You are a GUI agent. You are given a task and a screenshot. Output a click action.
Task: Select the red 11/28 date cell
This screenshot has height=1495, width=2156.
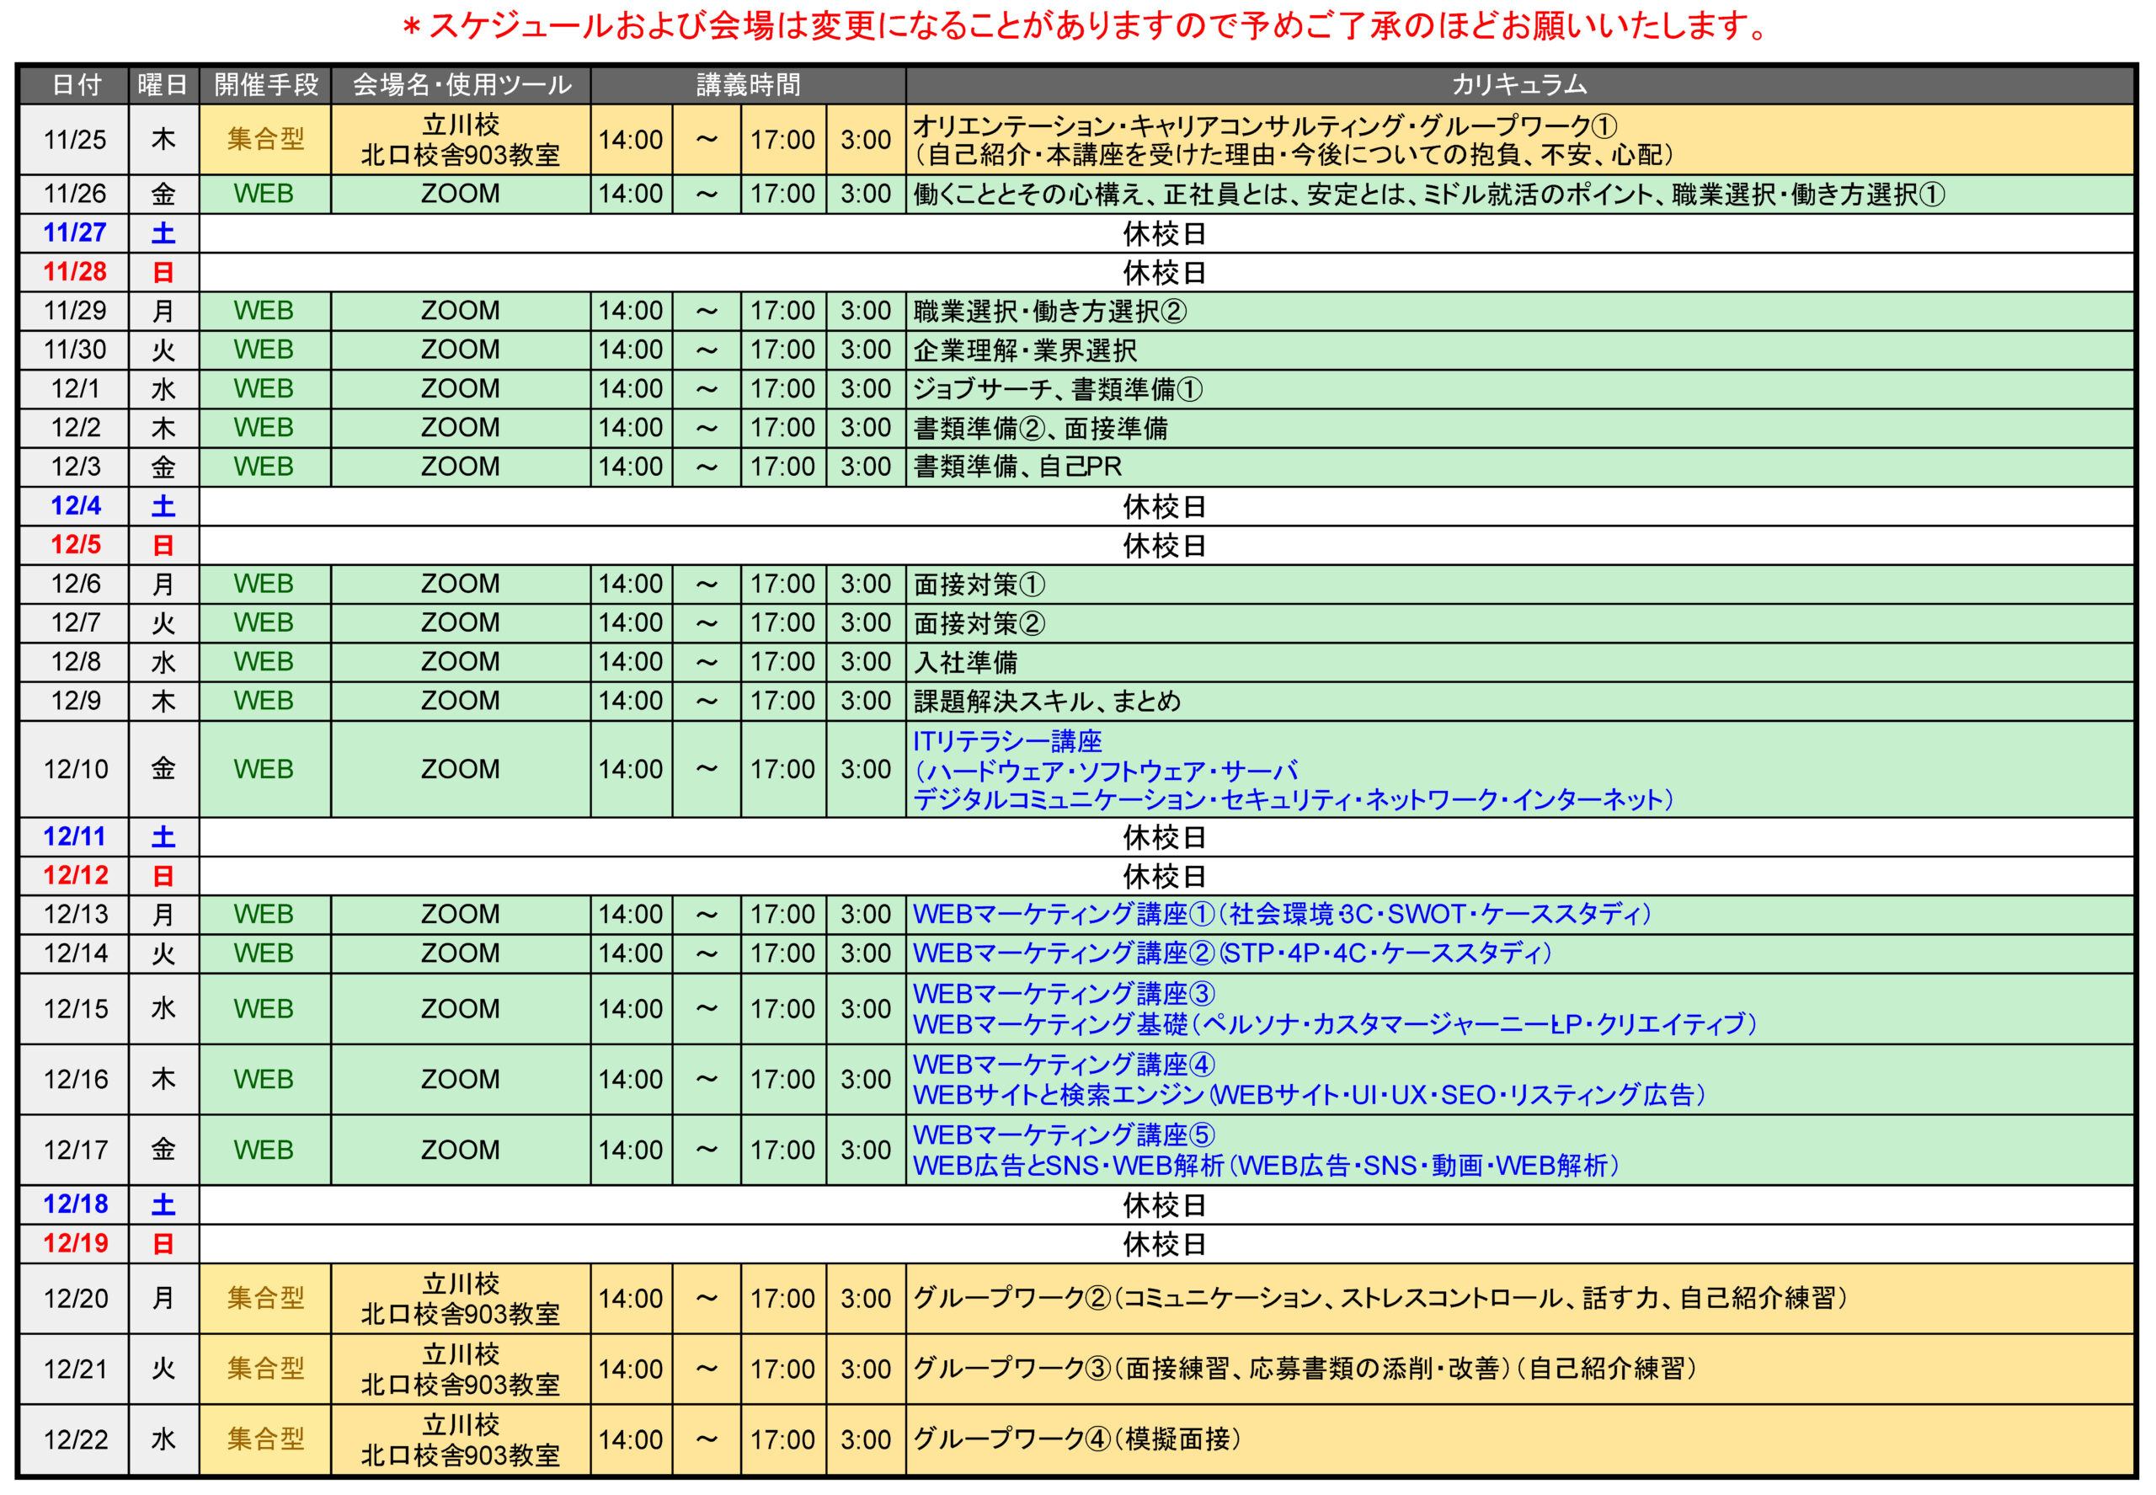pos(75,273)
